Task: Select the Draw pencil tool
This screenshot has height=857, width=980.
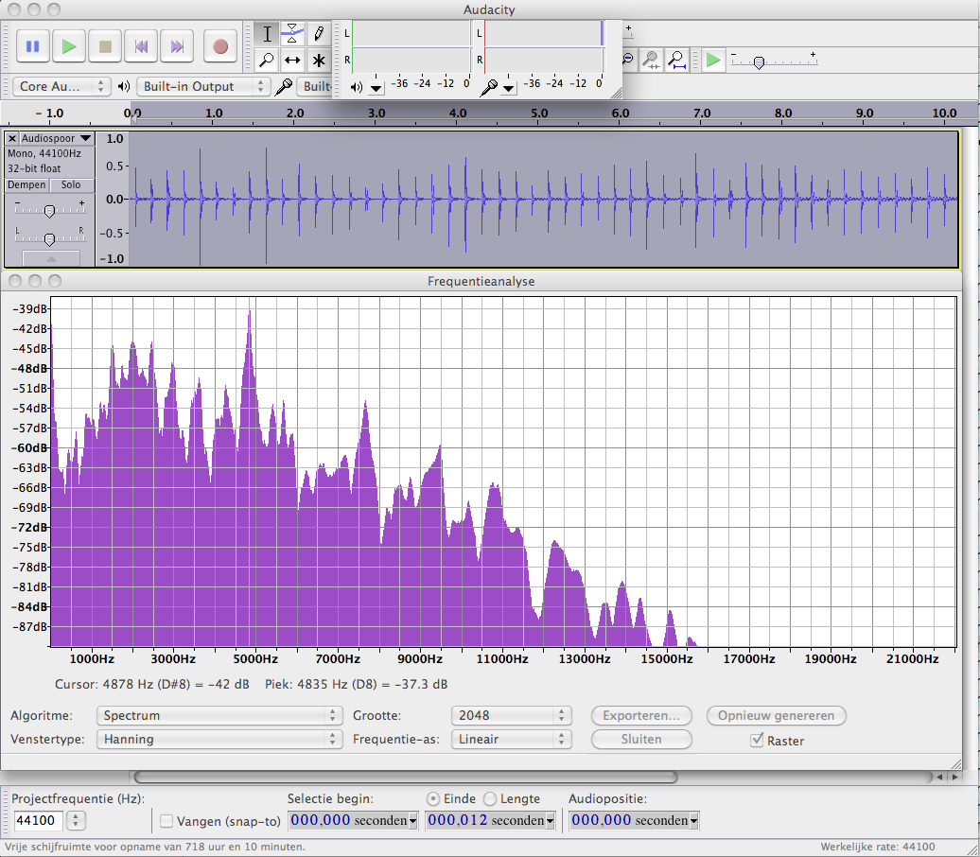Action: [319, 33]
